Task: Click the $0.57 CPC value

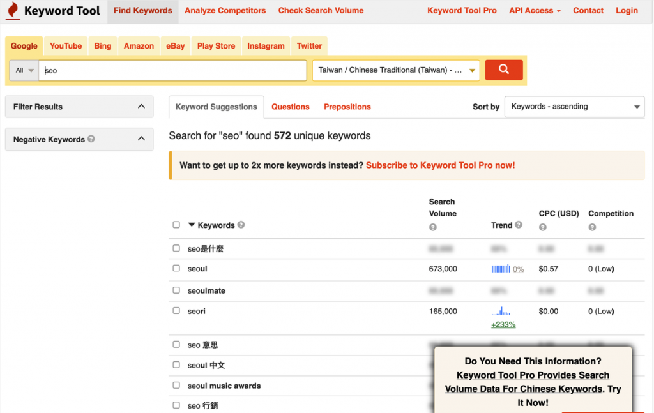Action: click(x=549, y=269)
